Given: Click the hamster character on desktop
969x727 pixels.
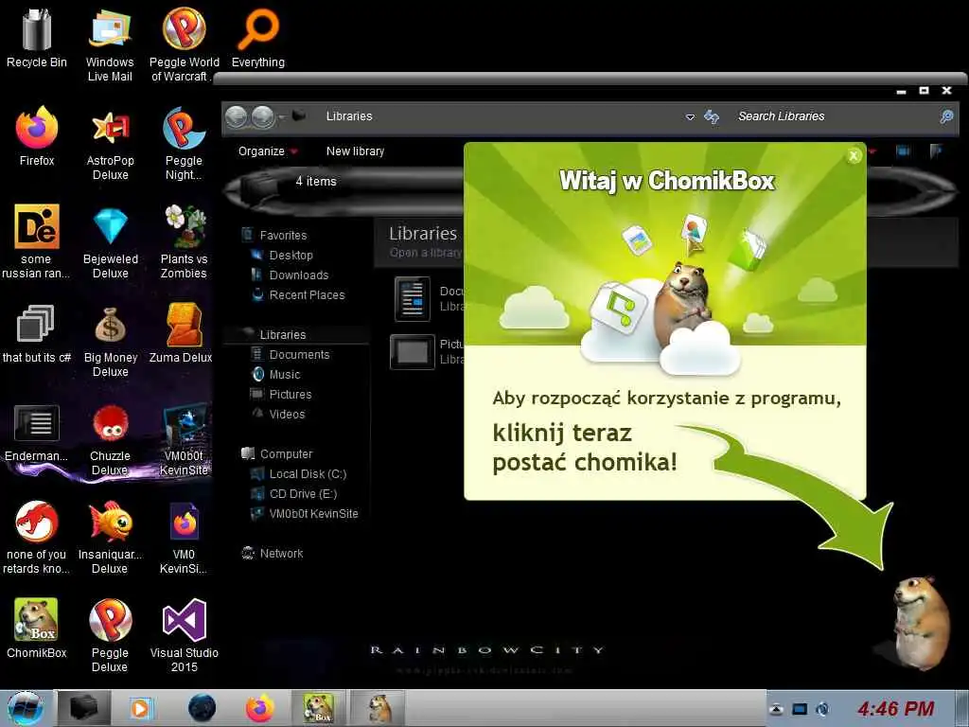Looking at the screenshot, I should [x=921, y=621].
